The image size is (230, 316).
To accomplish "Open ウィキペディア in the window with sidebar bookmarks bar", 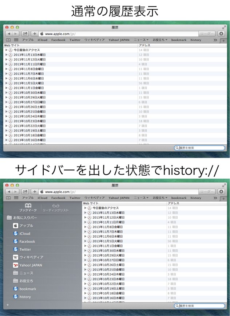I will (x=94, y=198).
